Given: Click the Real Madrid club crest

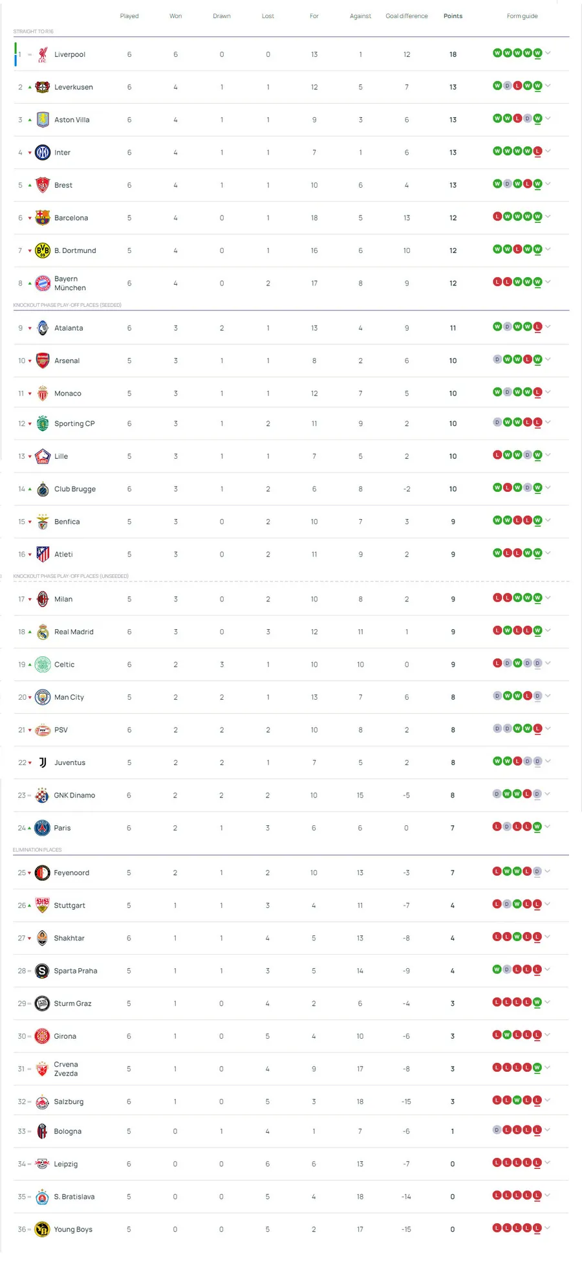Looking at the screenshot, I should click(x=43, y=632).
